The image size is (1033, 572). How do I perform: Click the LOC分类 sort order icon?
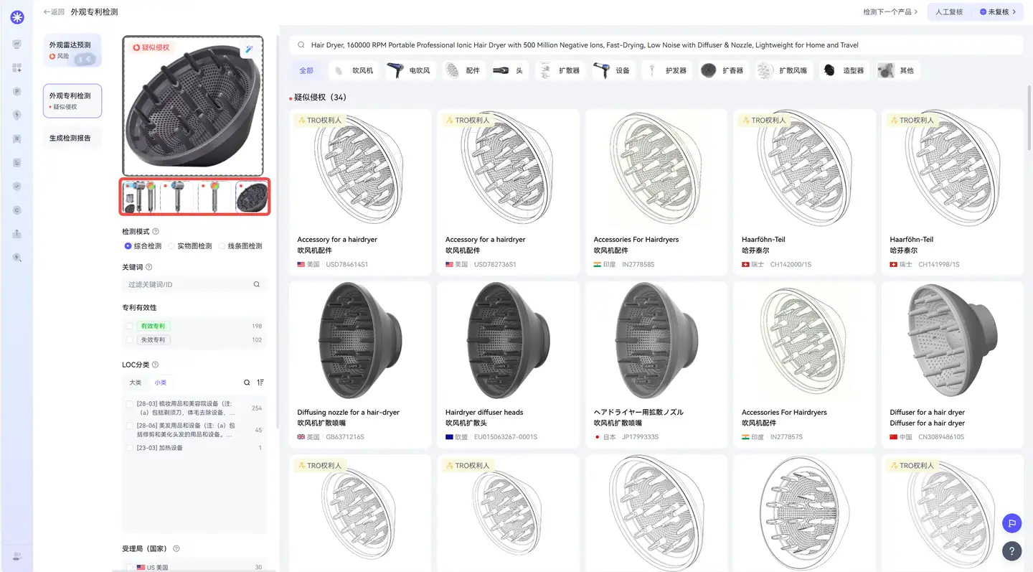(260, 383)
